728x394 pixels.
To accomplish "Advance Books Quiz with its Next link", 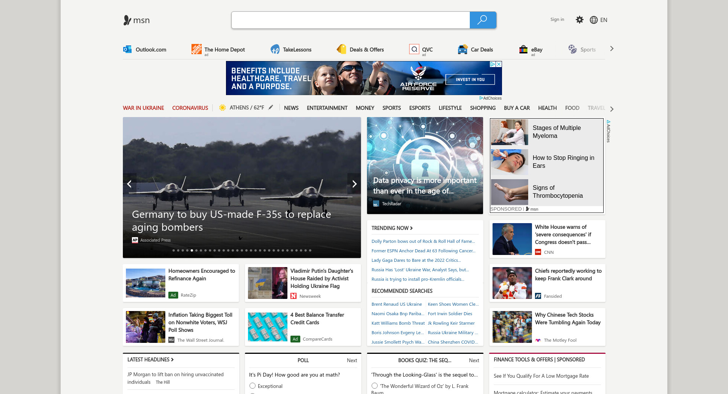I will [474, 360].
